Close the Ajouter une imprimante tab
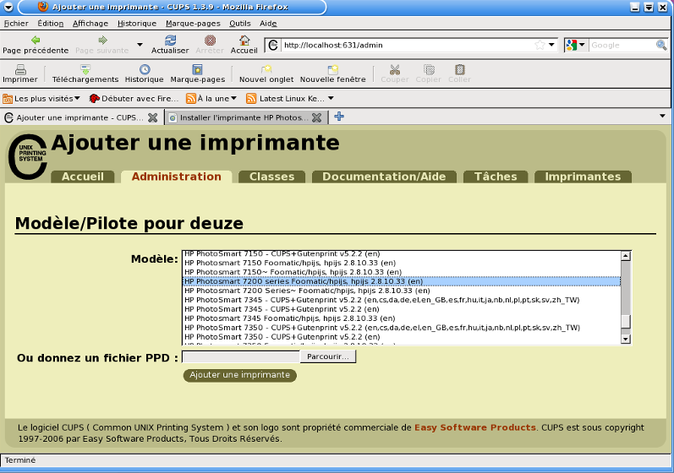Viewport: 674px width, 473px height. pos(152,117)
